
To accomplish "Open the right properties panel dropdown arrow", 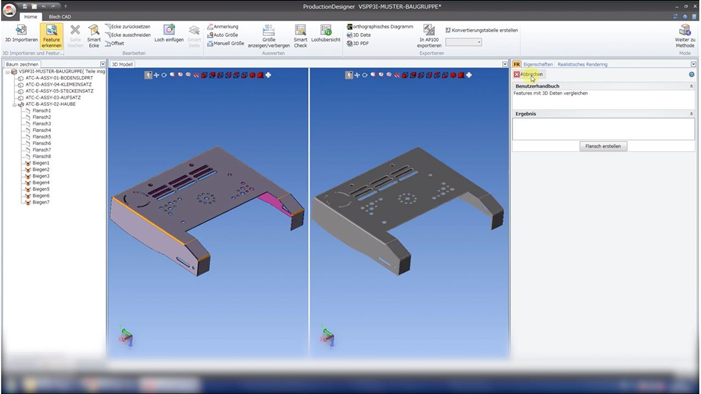I will [x=693, y=65].
